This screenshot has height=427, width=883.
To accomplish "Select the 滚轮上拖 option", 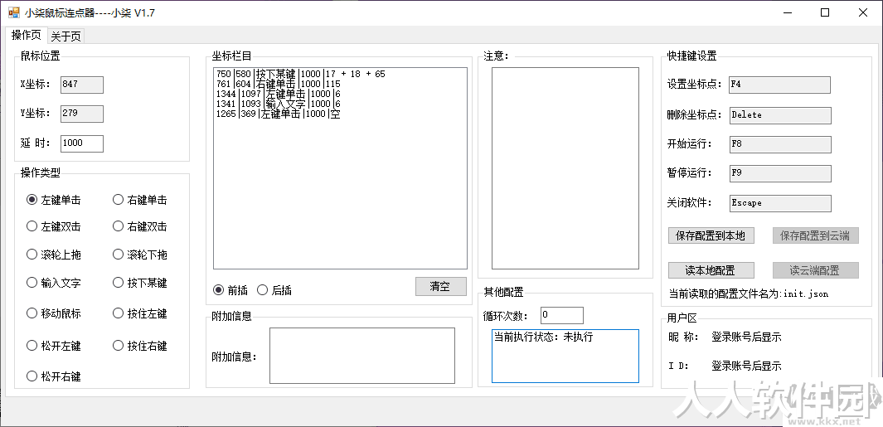I will [54, 255].
